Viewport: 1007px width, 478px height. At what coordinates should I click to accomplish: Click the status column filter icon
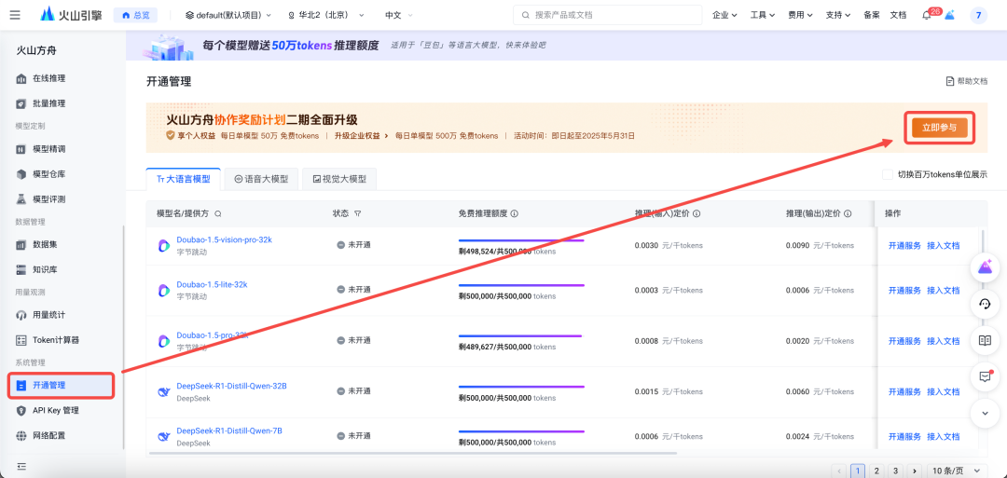pos(358,213)
